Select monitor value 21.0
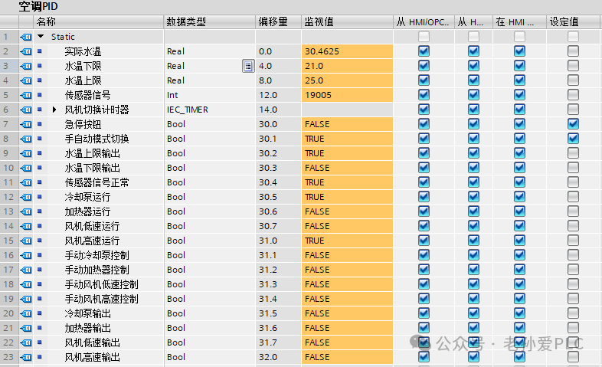The width and height of the screenshot is (602, 367). 347,66
